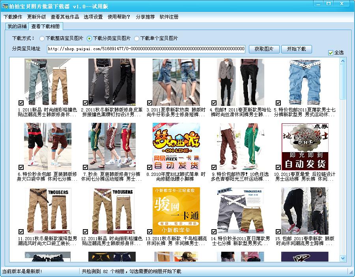Open the 更新升级 menu
The height and width of the screenshot is (277, 355).
click(36, 17)
